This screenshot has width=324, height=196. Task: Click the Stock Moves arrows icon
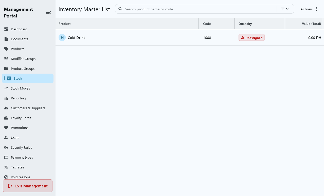(x=6, y=88)
